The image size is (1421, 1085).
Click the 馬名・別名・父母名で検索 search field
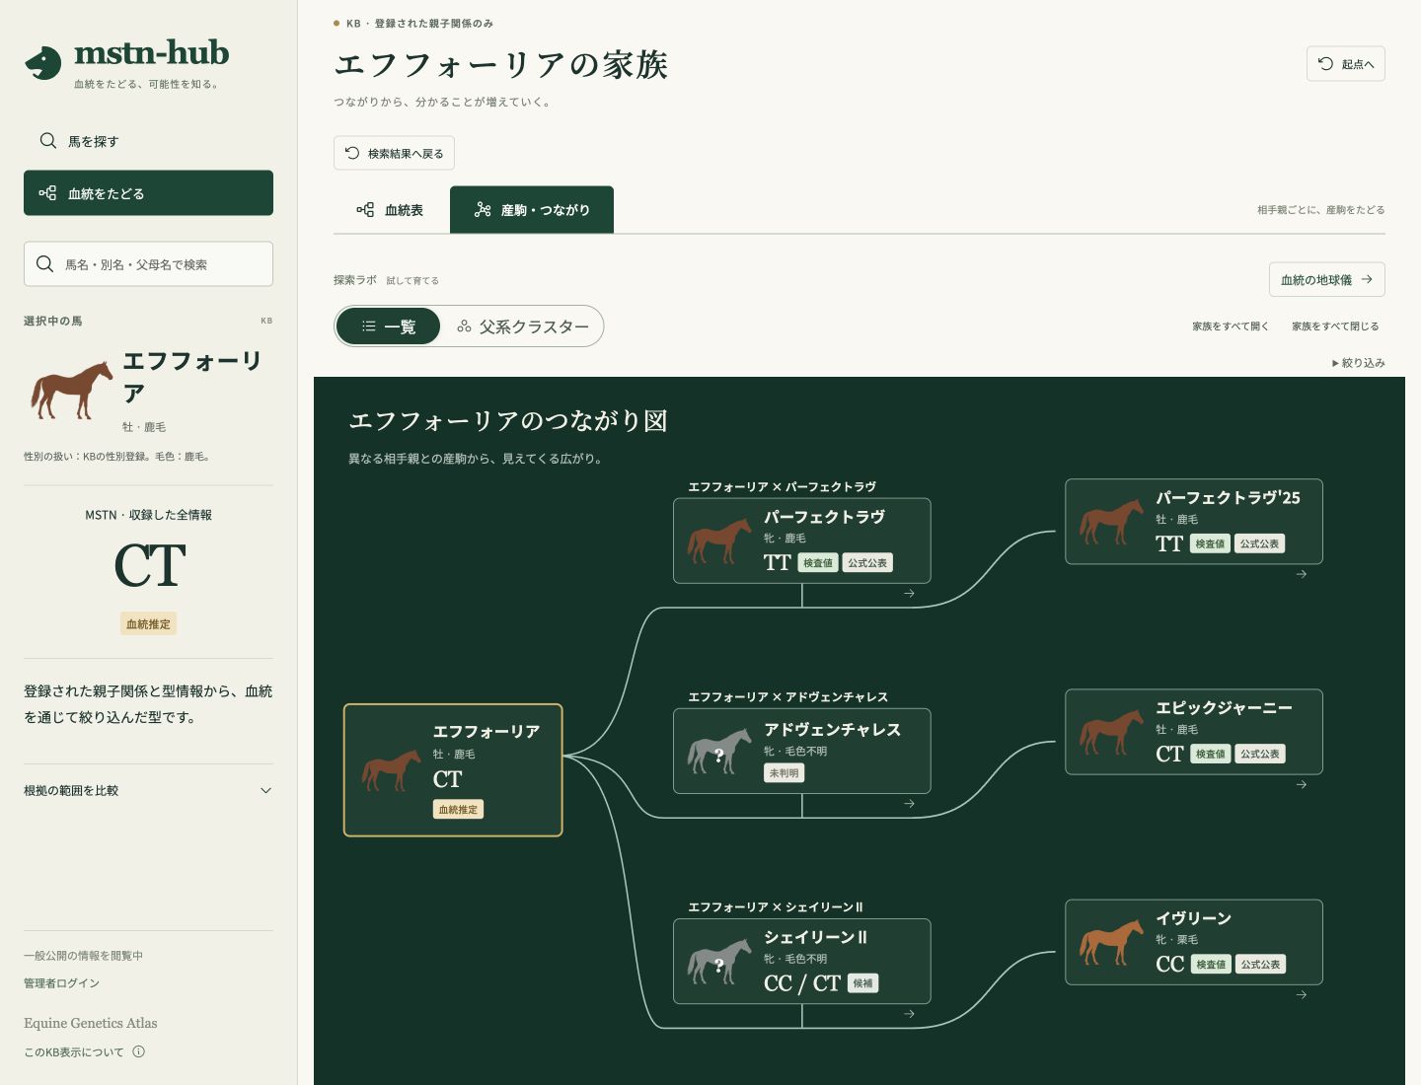(148, 264)
